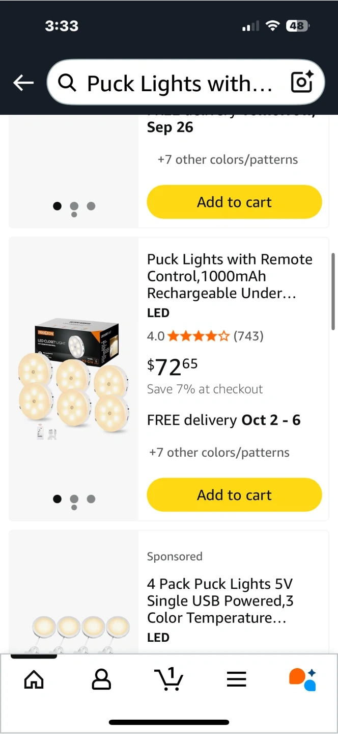This screenshot has height=734, width=338.
Task: Tap the top listing's Add to cart
Action: coord(234,202)
